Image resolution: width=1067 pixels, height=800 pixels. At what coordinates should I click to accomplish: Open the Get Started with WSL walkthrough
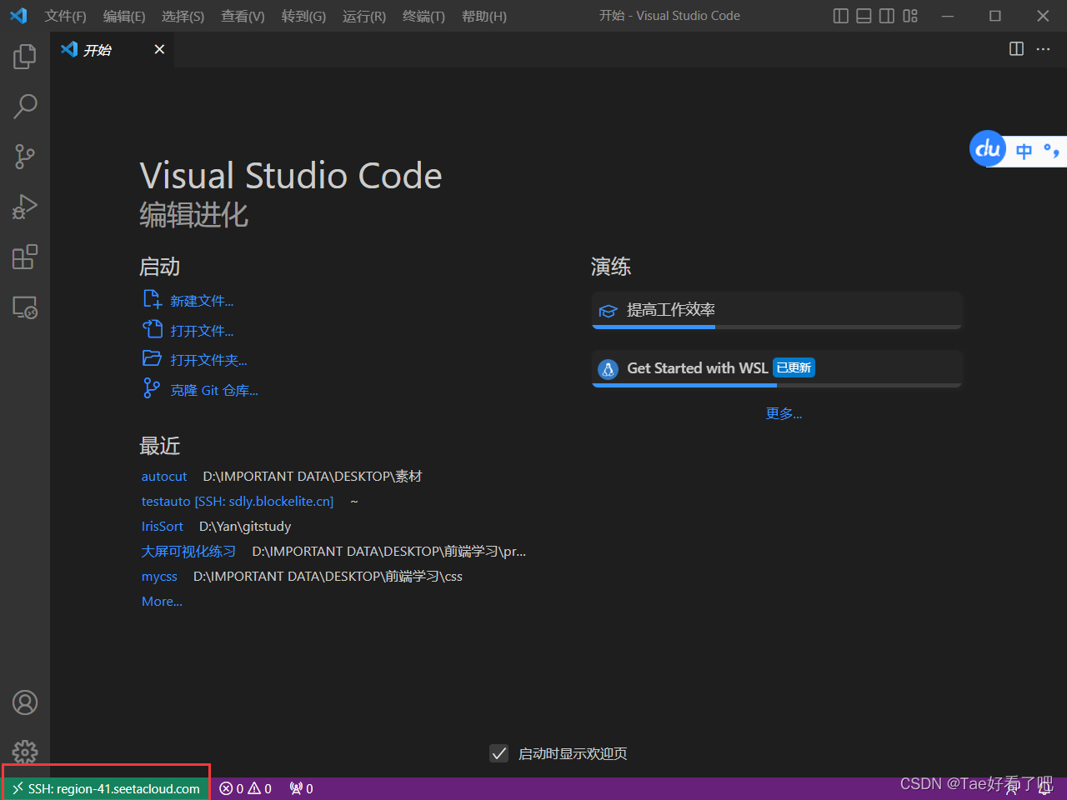[697, 368]
